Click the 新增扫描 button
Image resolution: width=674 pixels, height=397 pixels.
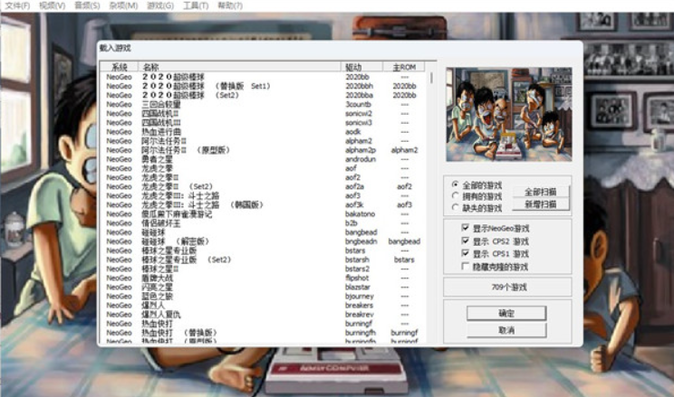(x=540, y=204)
